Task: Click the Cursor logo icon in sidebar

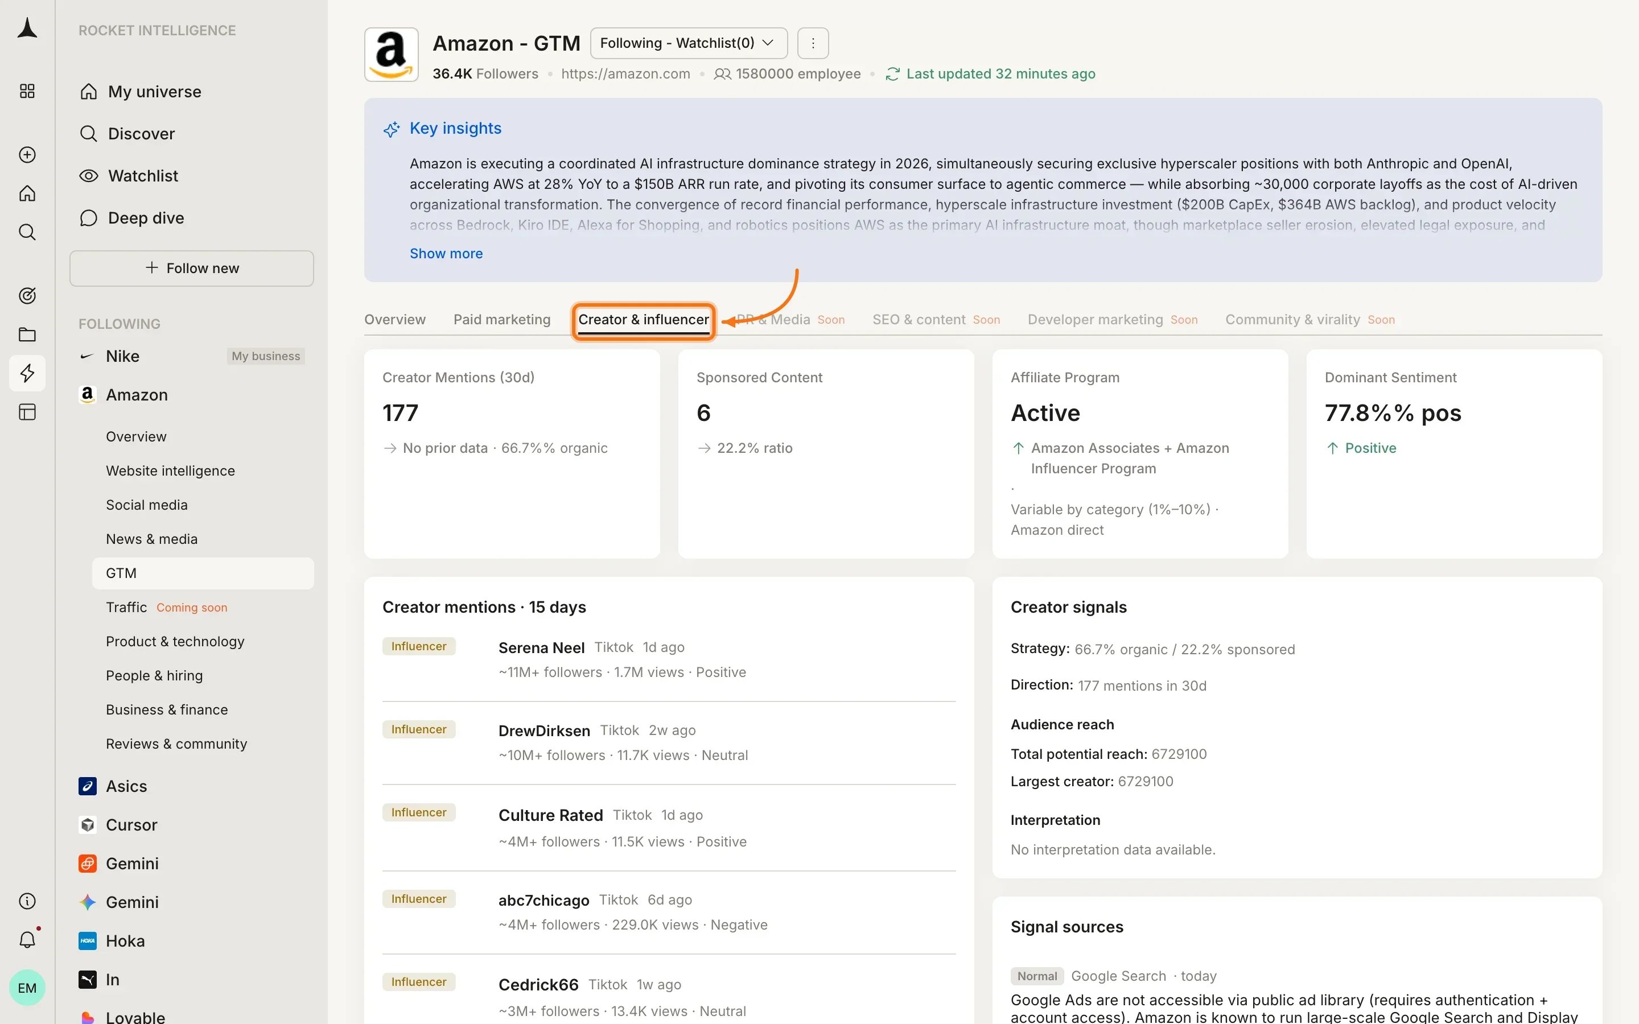Action: (x=88, y=825)
